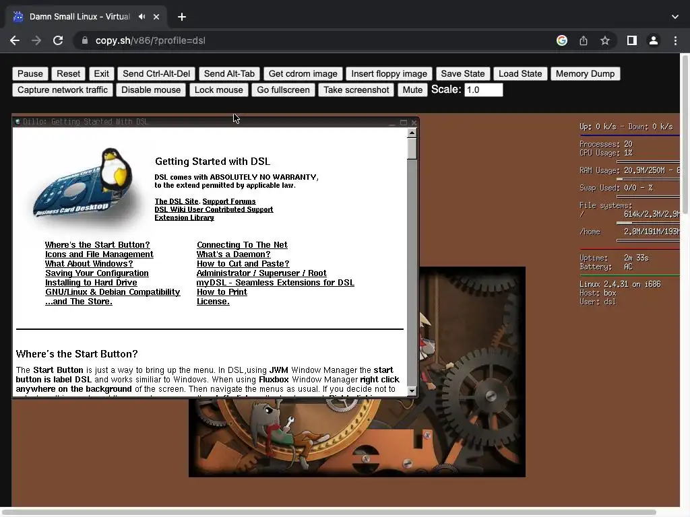Image resolution: width=690 pixels, height=517 pixels.
Task: Follow Saving Your Configuration link
Action: 97,273
